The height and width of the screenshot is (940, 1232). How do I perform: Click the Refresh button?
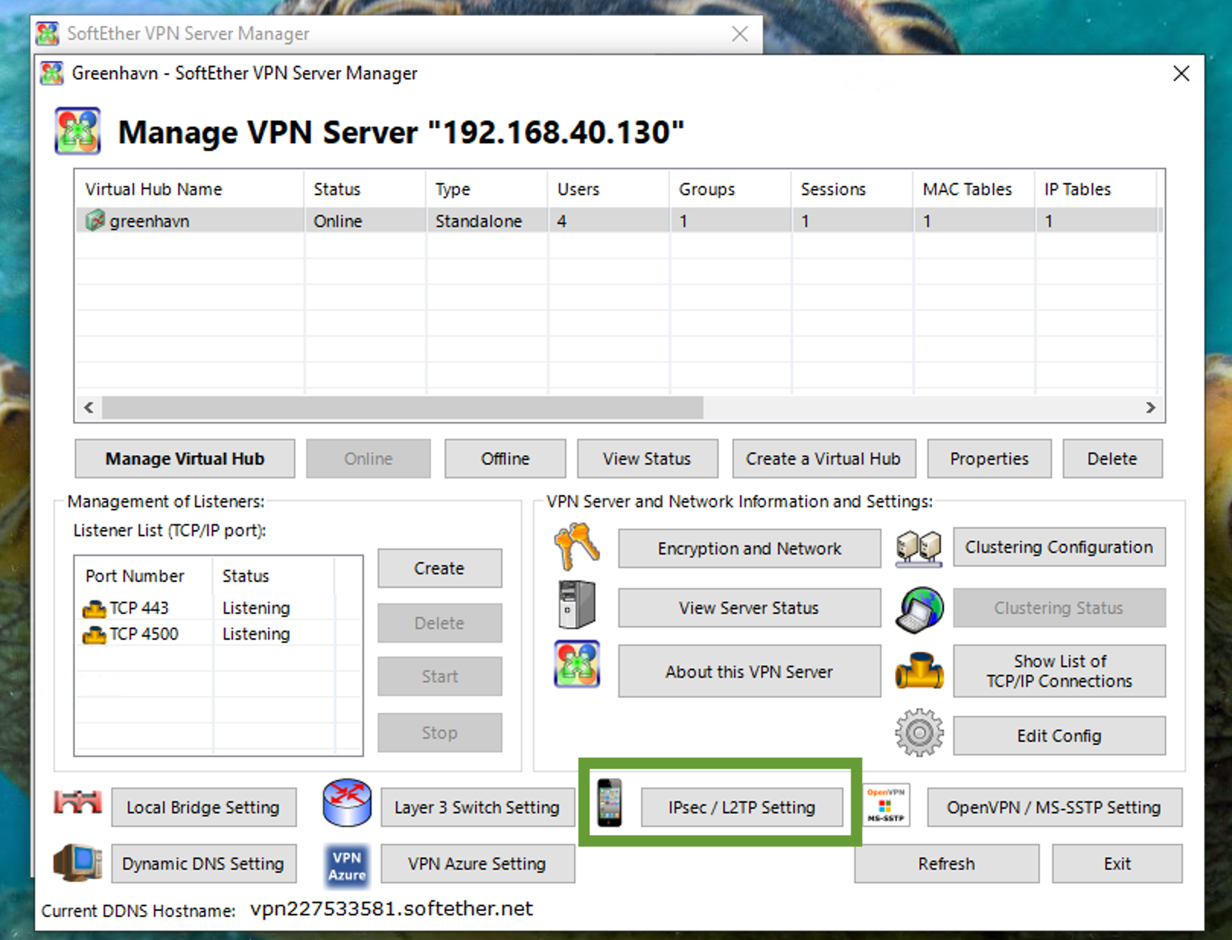pos(946,864)
